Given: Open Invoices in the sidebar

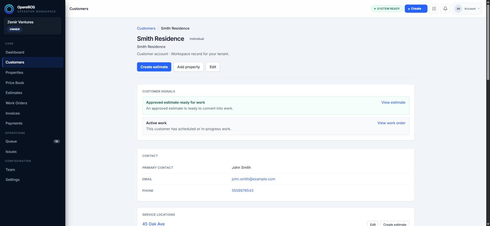Looking at the screenshot, I should coord(32,113).
